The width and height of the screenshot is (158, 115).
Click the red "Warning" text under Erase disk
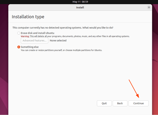click(x=25, y=36)
